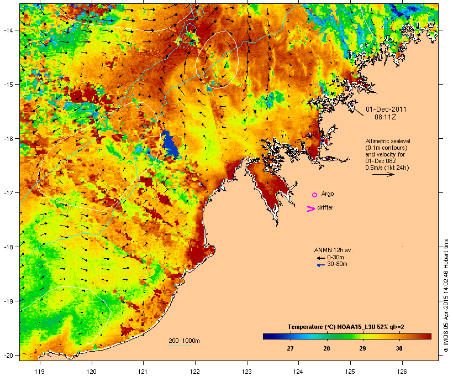The height and width of the screenshot is (376, 453).
Task: Click the 126 longitude axis label
Action: coord(402,372)
